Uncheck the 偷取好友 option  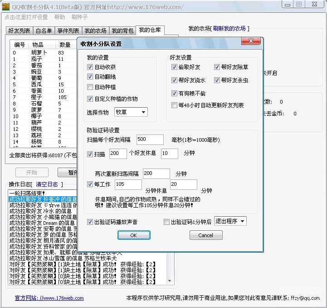pos(175,67)
